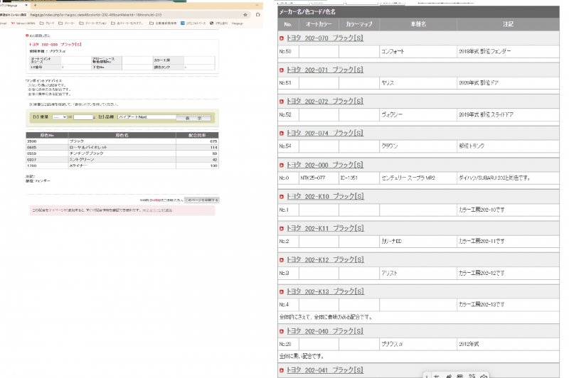Click the add-to-My-Page link
Image resolution: width=569 pixels, height=378 pixels.
(157, 210)
